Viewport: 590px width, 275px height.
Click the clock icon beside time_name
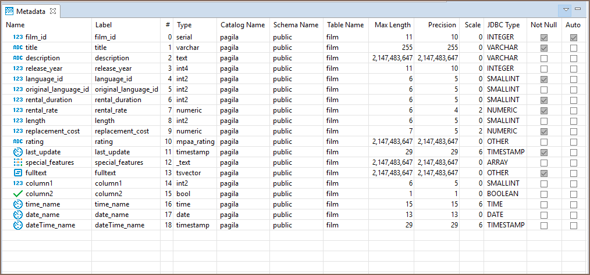coord(17,204)
